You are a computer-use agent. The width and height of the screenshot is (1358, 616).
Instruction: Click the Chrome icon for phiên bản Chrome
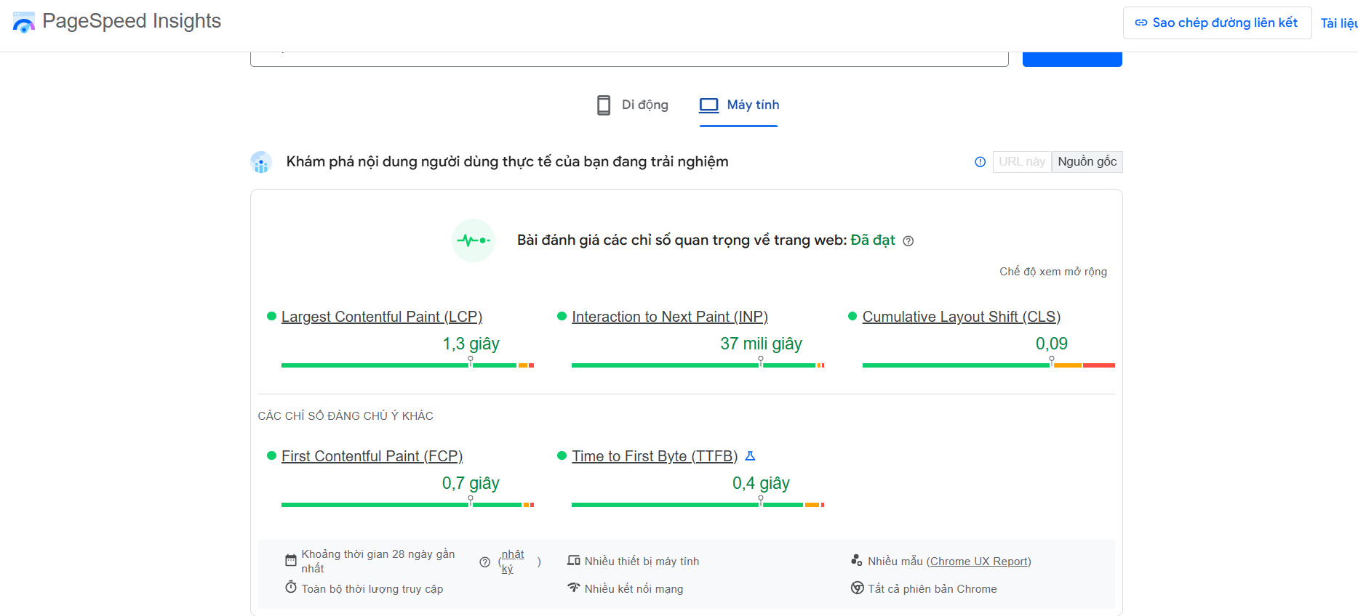click(x=858, y=588)
